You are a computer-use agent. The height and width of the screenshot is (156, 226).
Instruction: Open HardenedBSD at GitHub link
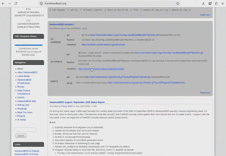click(x=26, y=154)
